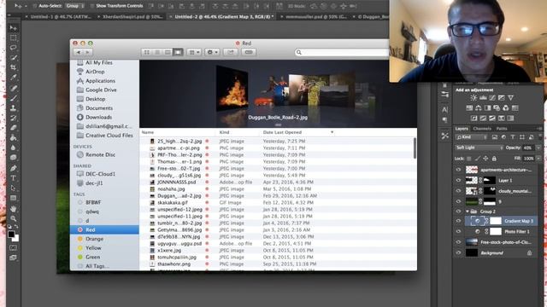This screenshot has width=547, height=307.
Task: Select the Horizontal Type tool
Action: [x=14, y=178]
